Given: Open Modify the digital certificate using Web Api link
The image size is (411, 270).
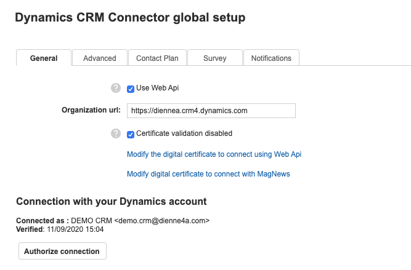Looking at the screenshot, I should point(214,154).
